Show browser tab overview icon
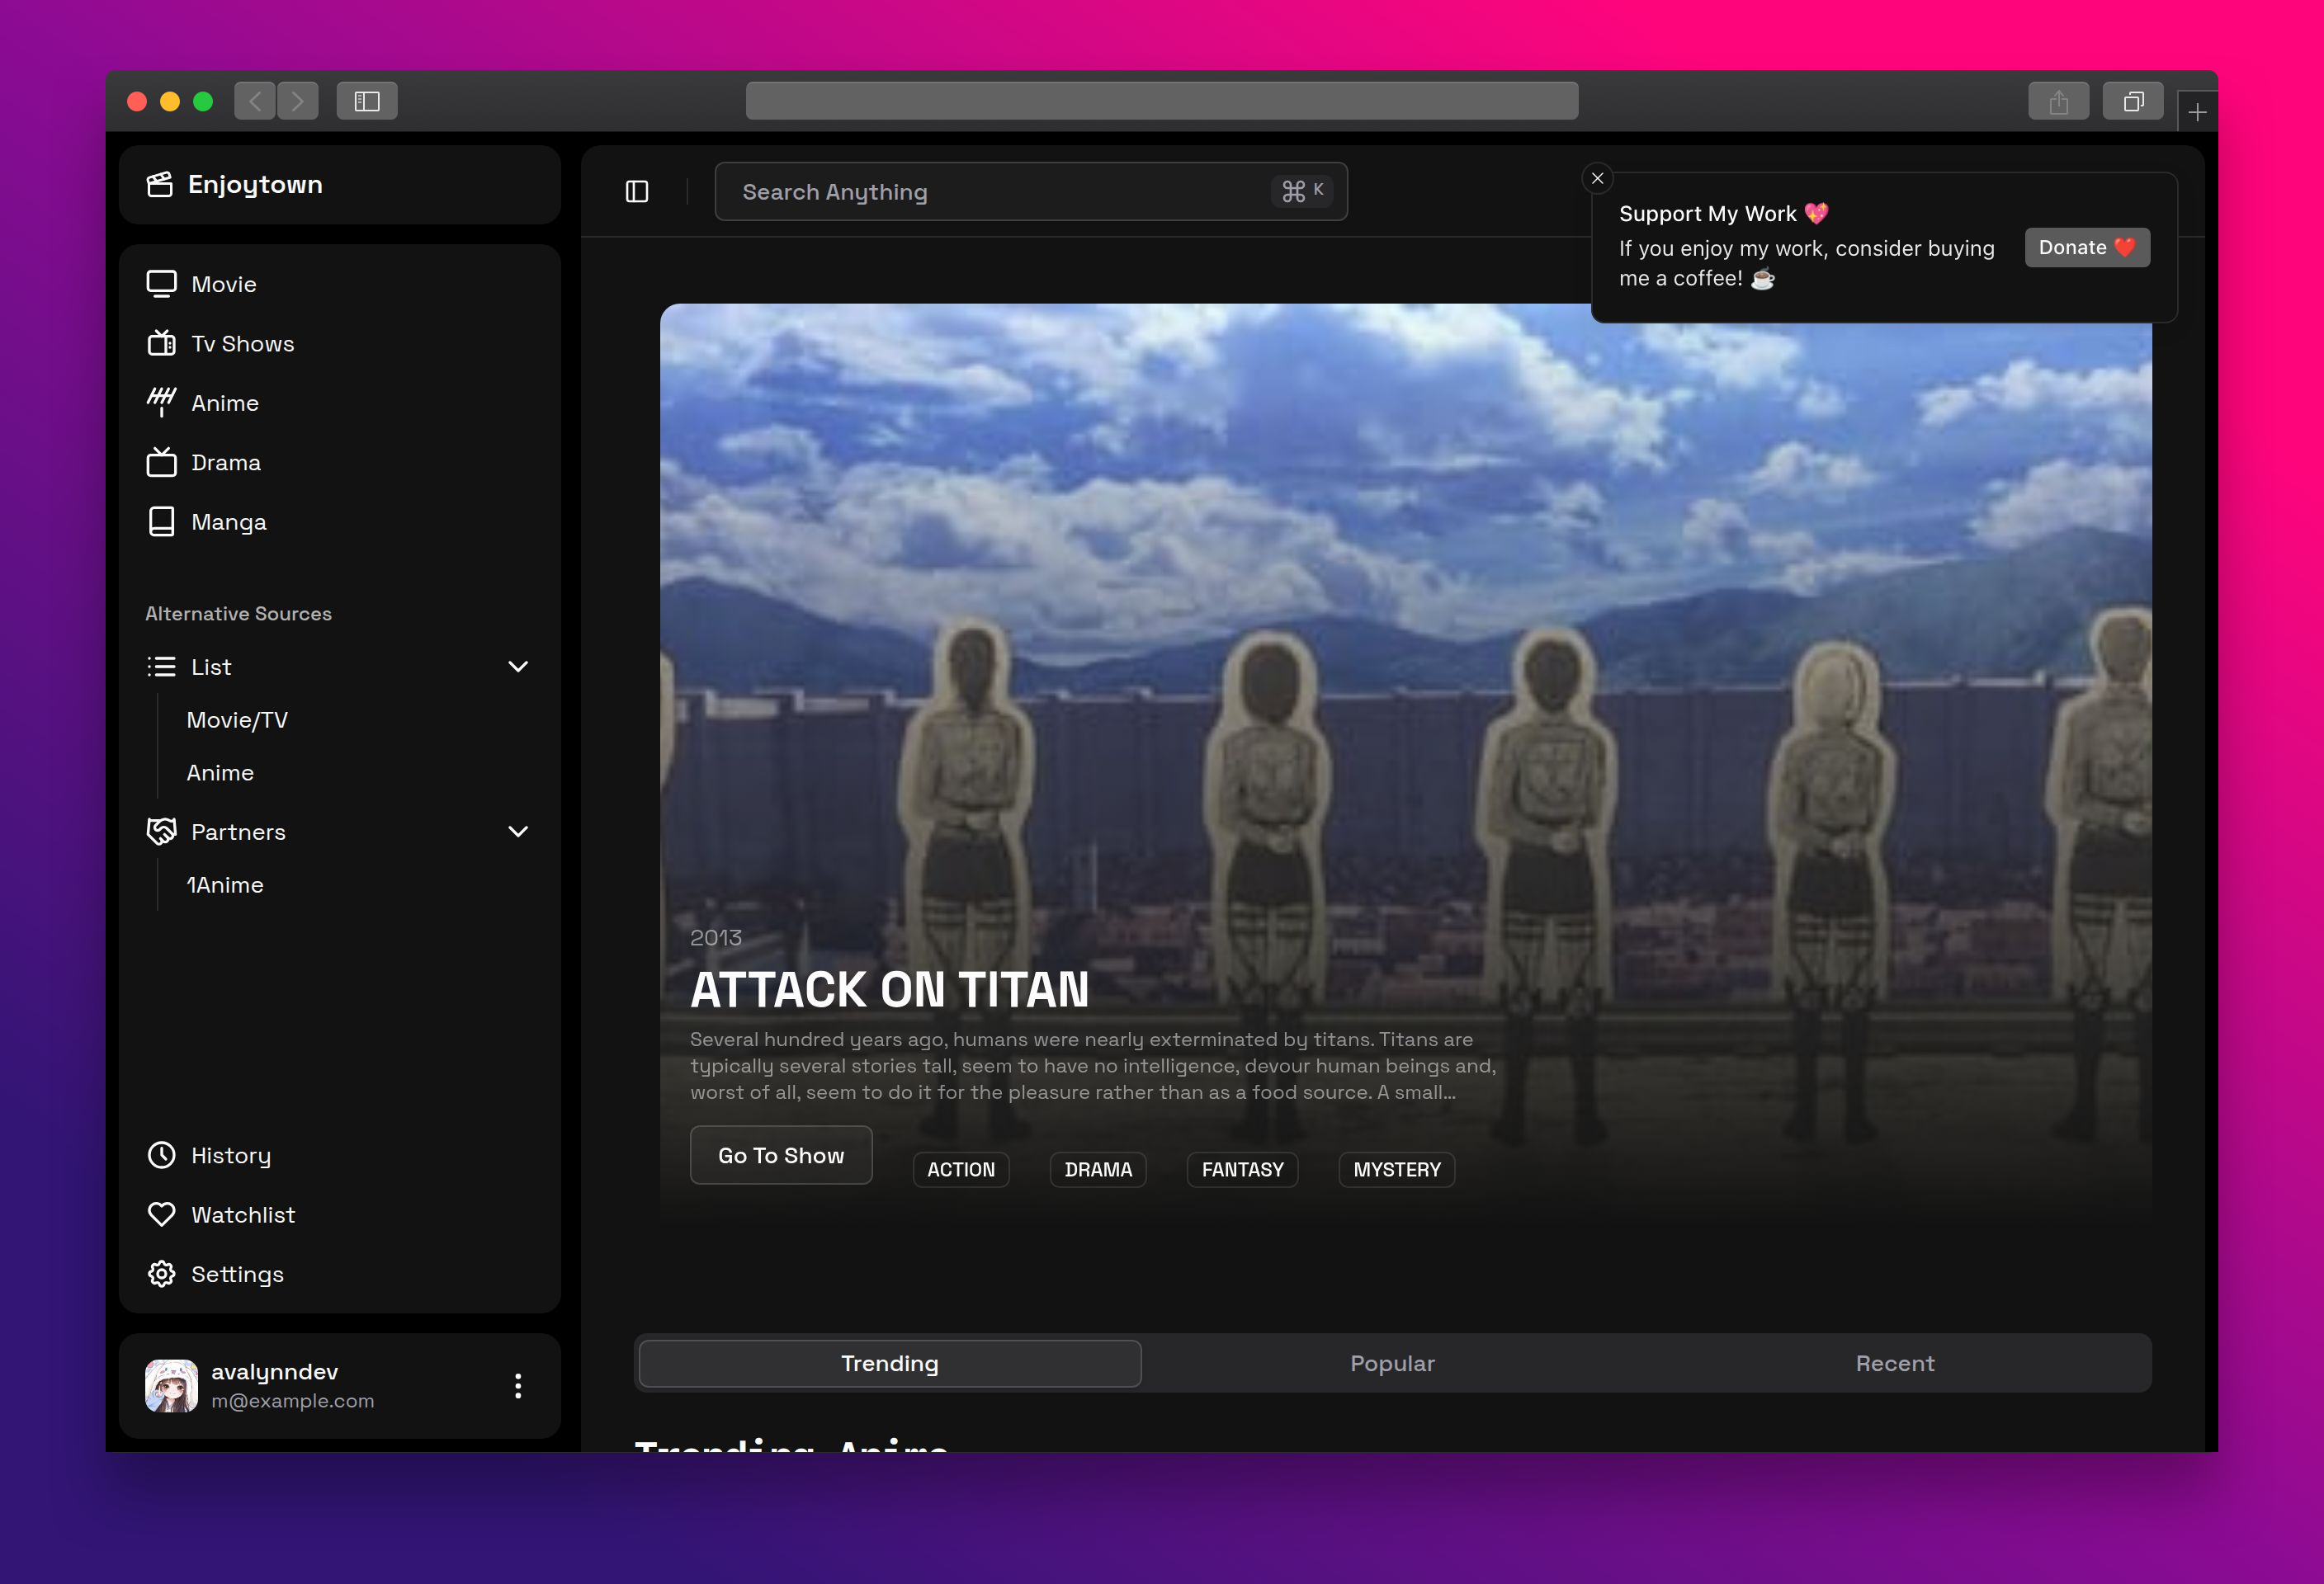2324x1584 pixels. click(2133, 101)
